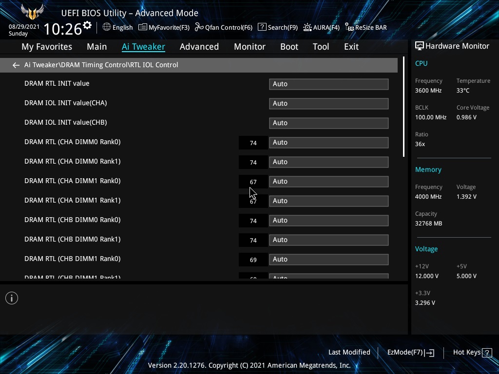Switch to My Favorites tab
The height and width of the screenshot is (374, 499).
pos(47,47)
